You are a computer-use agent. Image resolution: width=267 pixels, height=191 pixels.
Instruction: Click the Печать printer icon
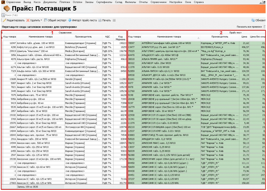tap(100, 21)
